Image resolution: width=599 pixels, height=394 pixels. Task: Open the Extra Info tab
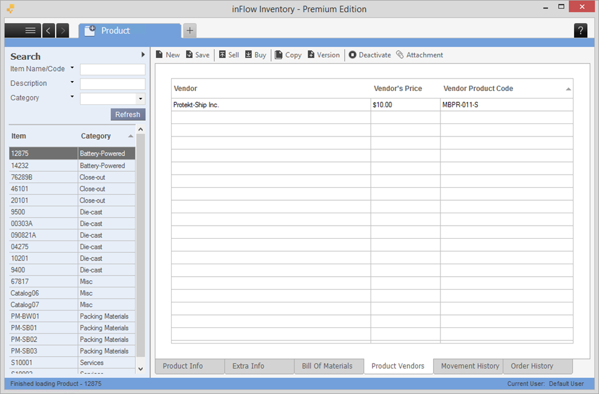260,366
